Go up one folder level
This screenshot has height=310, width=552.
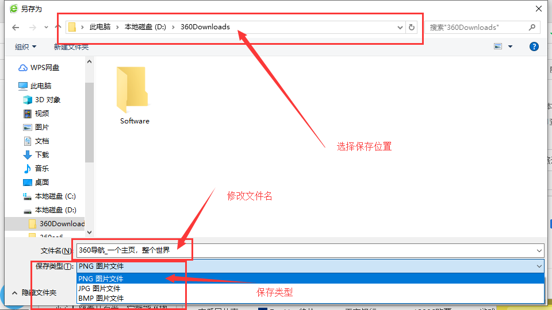click(x=58, y=27)
